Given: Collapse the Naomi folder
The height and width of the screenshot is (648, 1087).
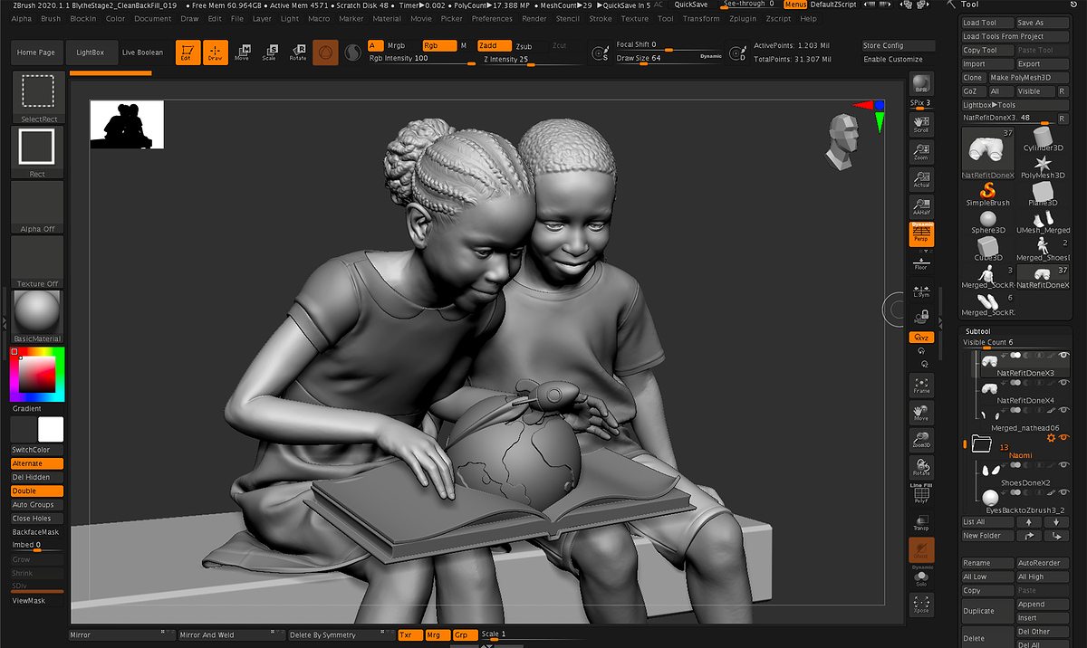Looking at the screenshot, I should pyautogui.click(x=980, y=443).
